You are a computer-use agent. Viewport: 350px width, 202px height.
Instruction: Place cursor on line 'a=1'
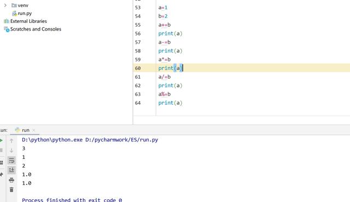163,8
